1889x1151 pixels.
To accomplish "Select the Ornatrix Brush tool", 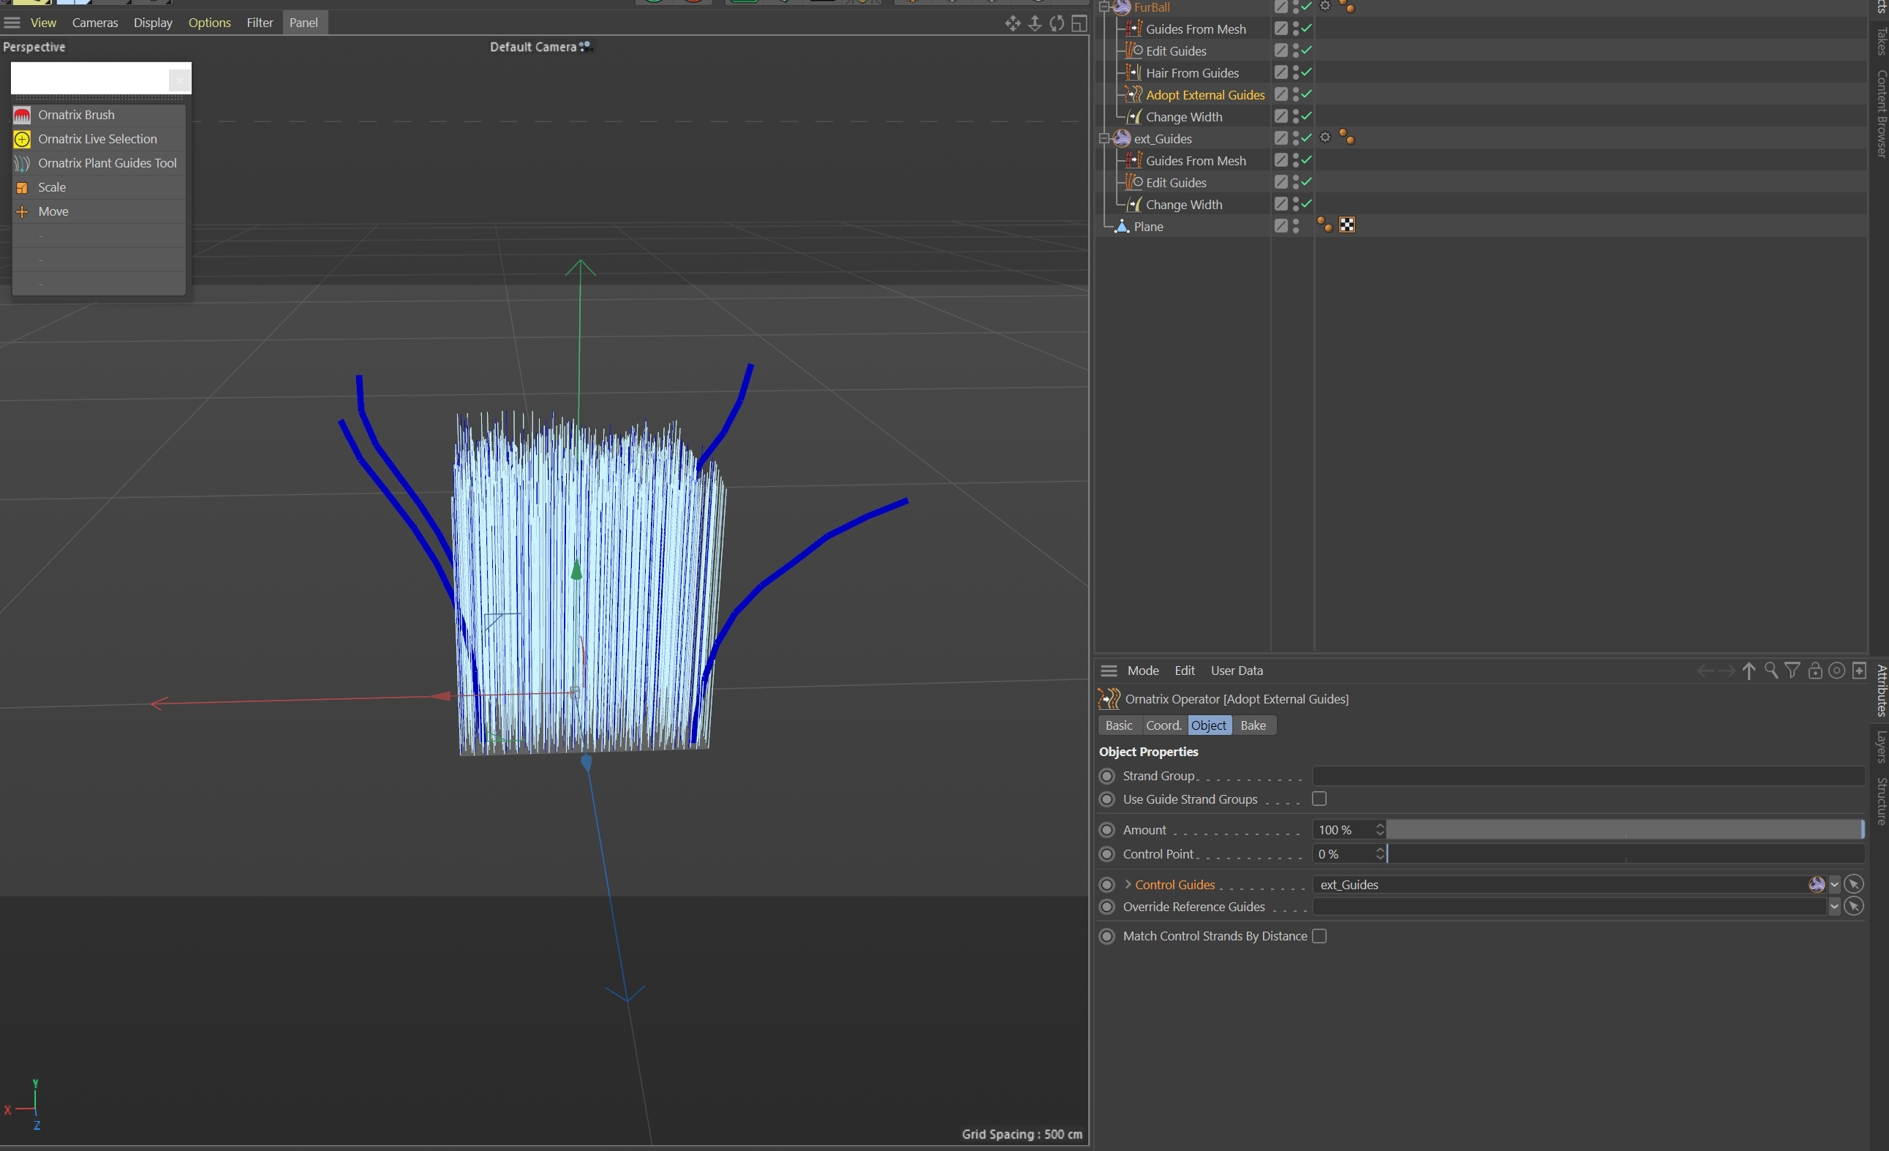I will pos(76,115).
